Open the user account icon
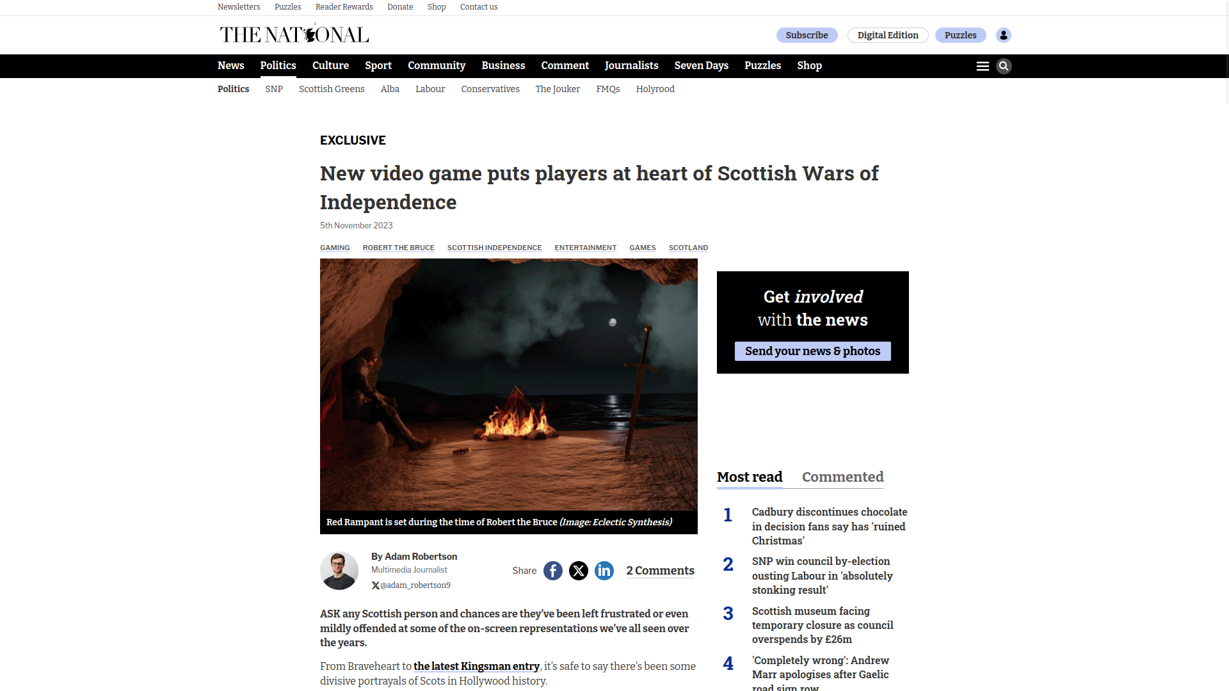 (1004, 35)
